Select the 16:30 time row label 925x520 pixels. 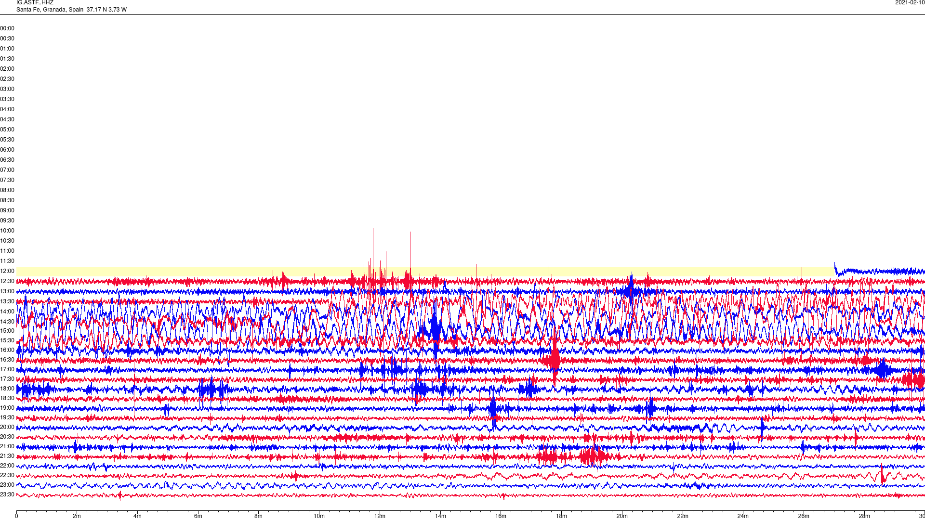click(x=7, y=360)
